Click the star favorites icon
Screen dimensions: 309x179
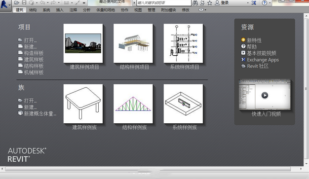210,3
